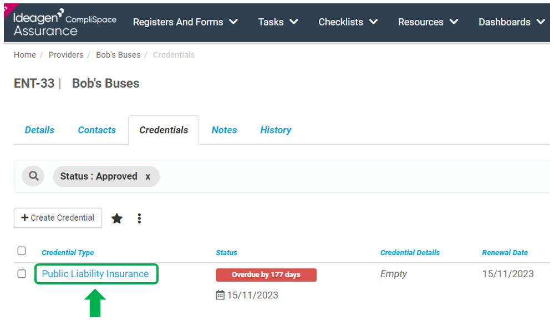
Task: Open the Dashboards dropdown menu
Action: [x=512, y=22]
